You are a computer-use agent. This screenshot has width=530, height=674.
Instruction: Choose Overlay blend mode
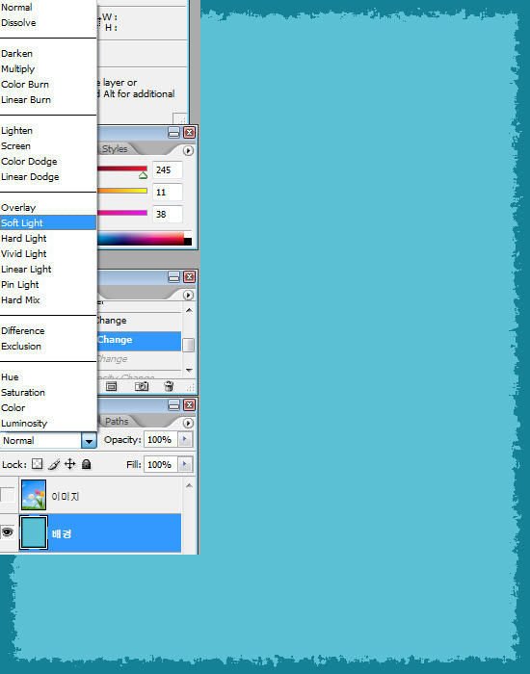18,208
